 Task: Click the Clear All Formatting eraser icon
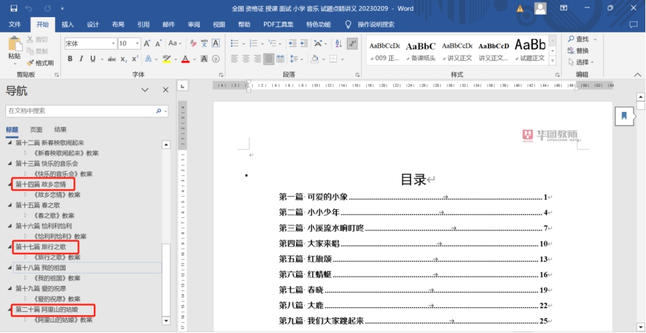pyautogui.click(x=193, y=44)
